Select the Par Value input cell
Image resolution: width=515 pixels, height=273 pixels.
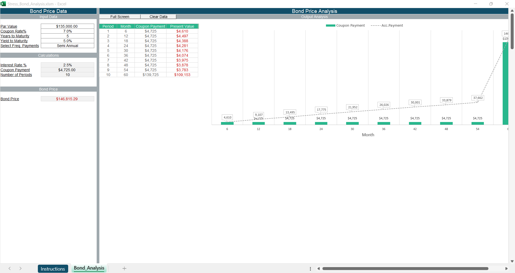[67, 26]
